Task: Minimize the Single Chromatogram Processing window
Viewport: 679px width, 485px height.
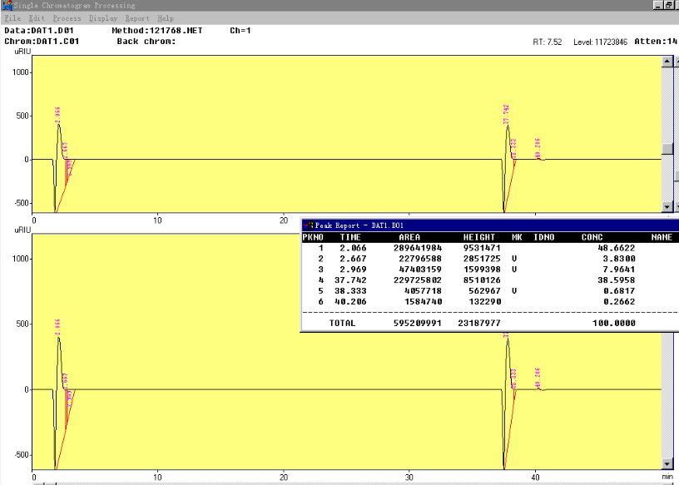Action: click(659, 5)
